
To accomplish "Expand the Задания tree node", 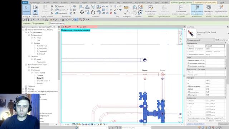I will 26,86.
